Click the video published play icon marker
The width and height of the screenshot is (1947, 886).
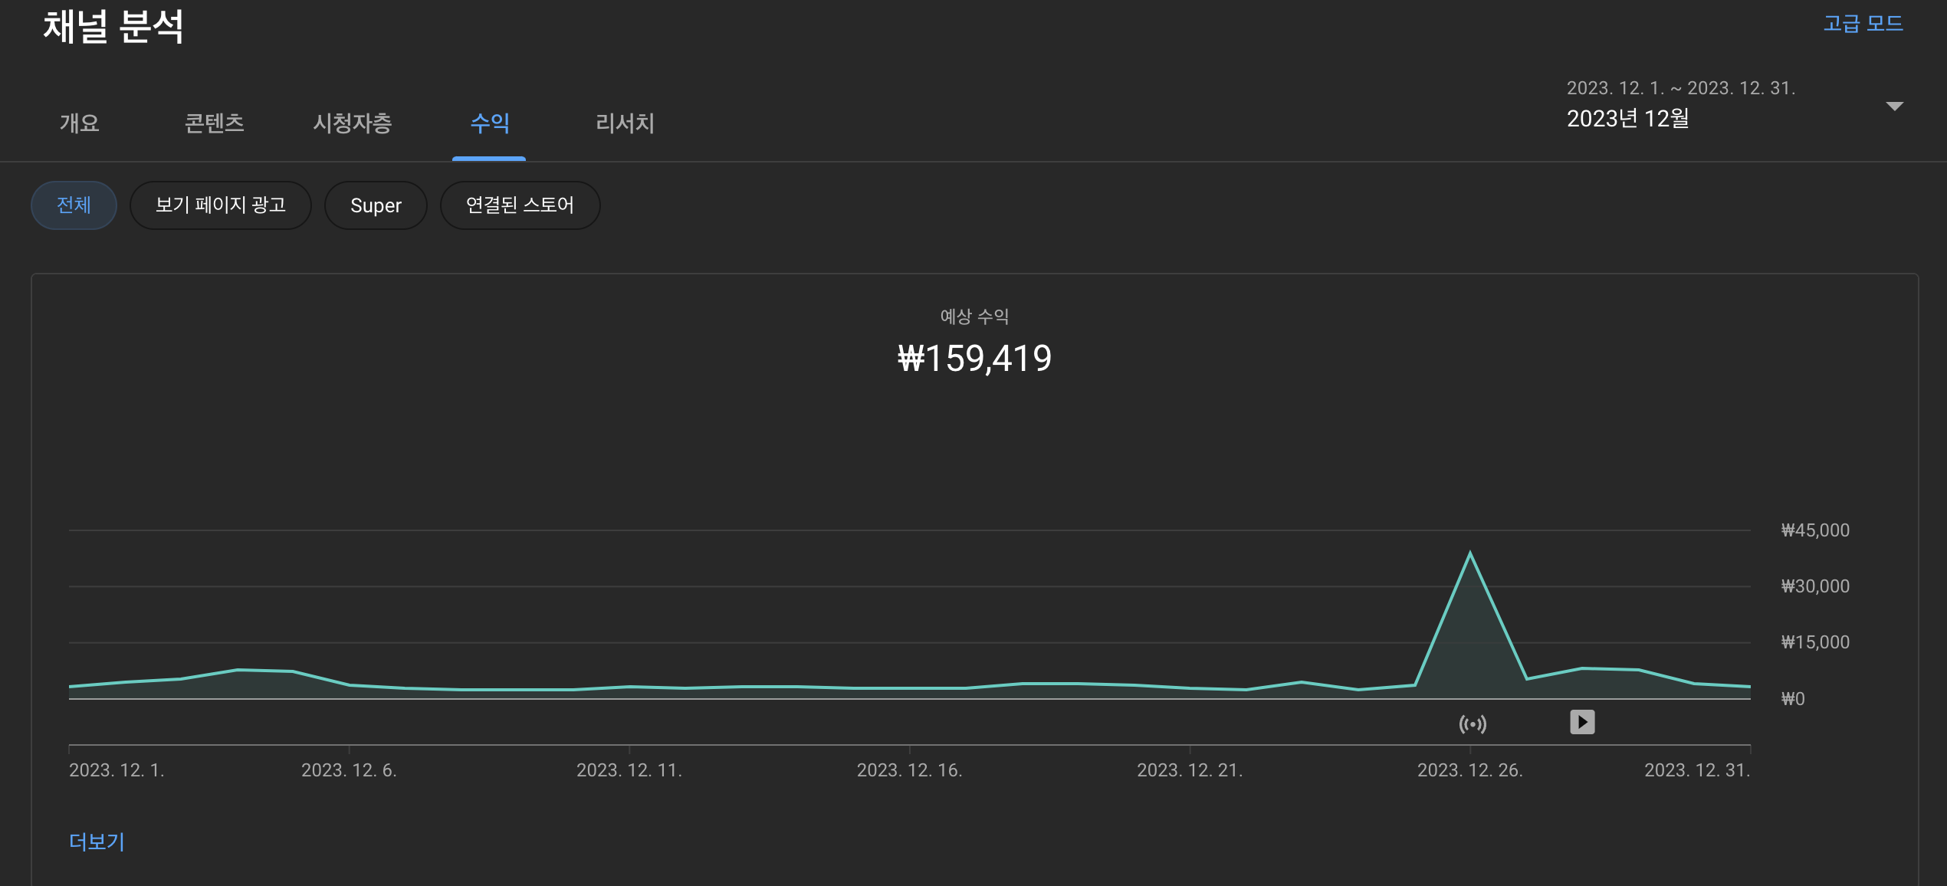point(1582,722)
